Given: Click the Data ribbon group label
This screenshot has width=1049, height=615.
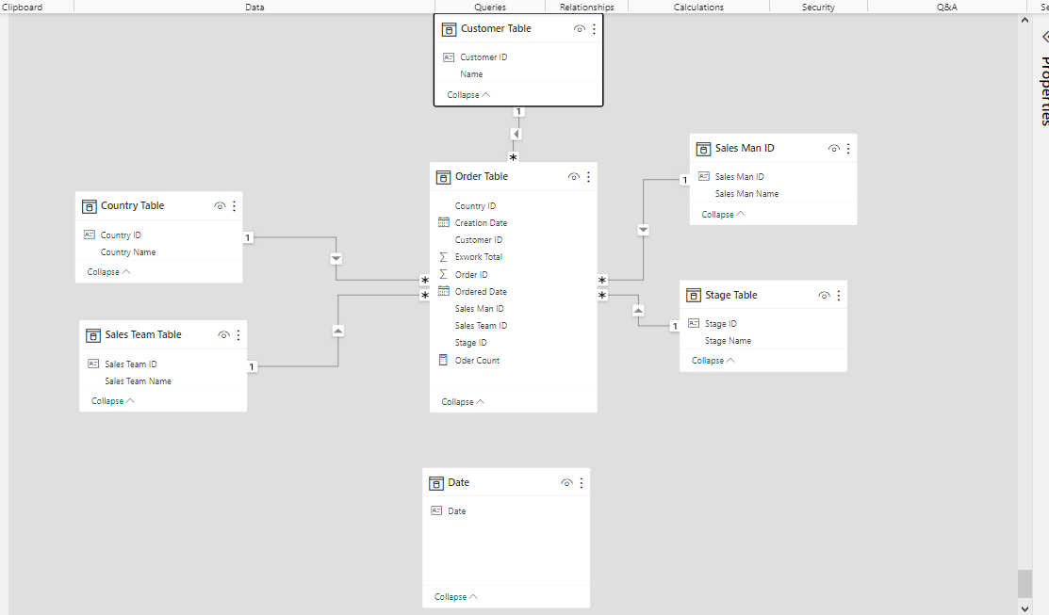Looking at the screenshot, I should (254, 7).
